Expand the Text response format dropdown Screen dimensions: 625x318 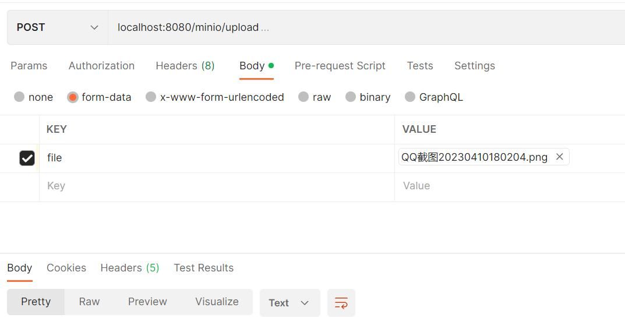point(289,303)
